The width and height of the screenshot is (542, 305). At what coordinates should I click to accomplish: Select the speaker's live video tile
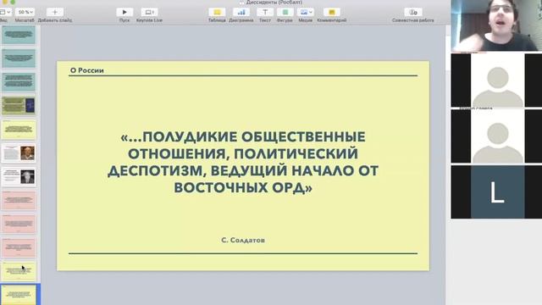point(496,26)
